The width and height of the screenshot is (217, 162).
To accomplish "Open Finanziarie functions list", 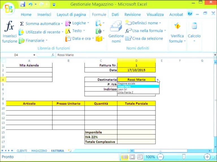I will (x=33, y=40).
